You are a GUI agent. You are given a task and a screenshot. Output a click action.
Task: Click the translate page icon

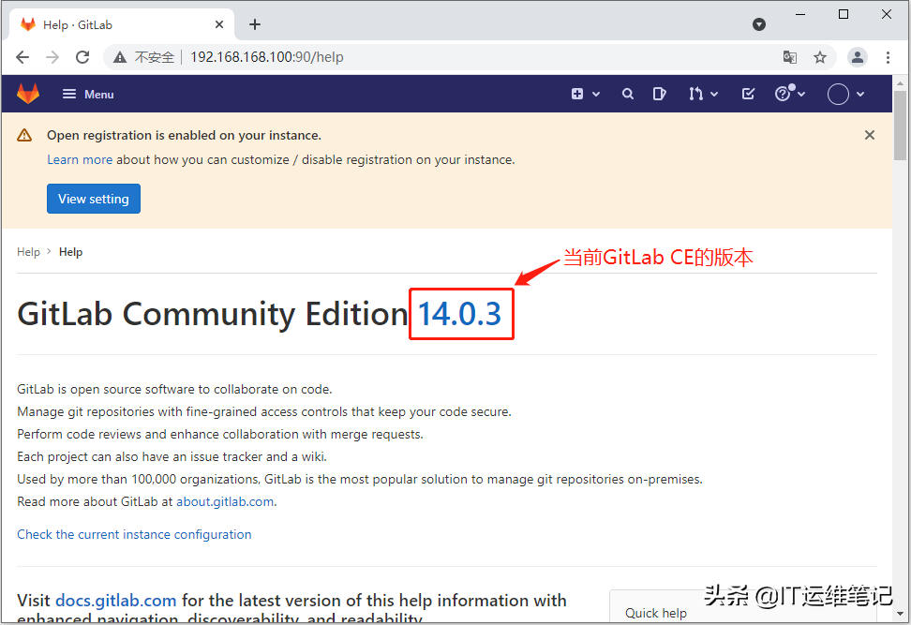789,57
